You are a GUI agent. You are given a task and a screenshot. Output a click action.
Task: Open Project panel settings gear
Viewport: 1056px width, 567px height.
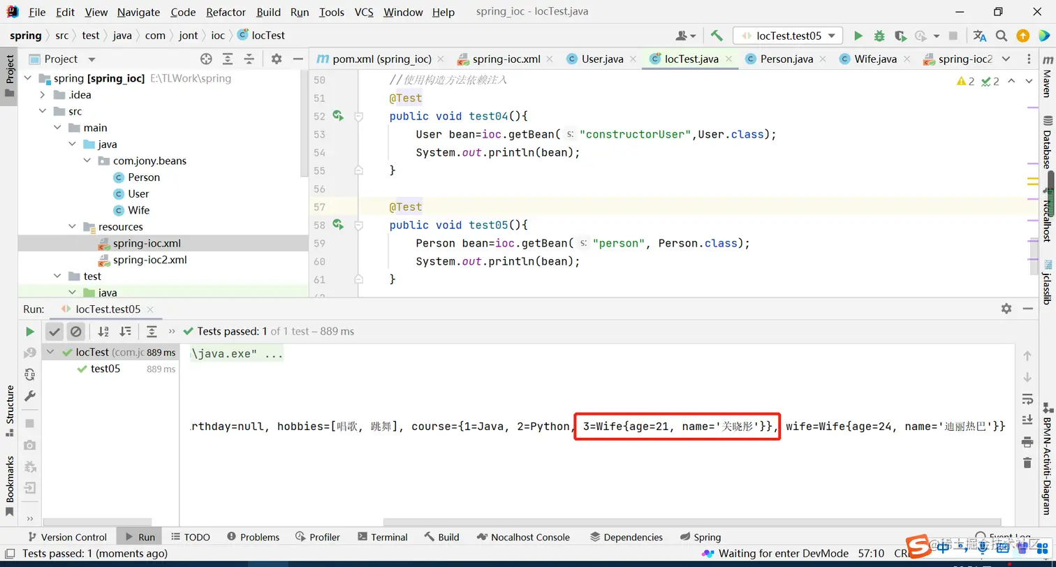(277, 59)
